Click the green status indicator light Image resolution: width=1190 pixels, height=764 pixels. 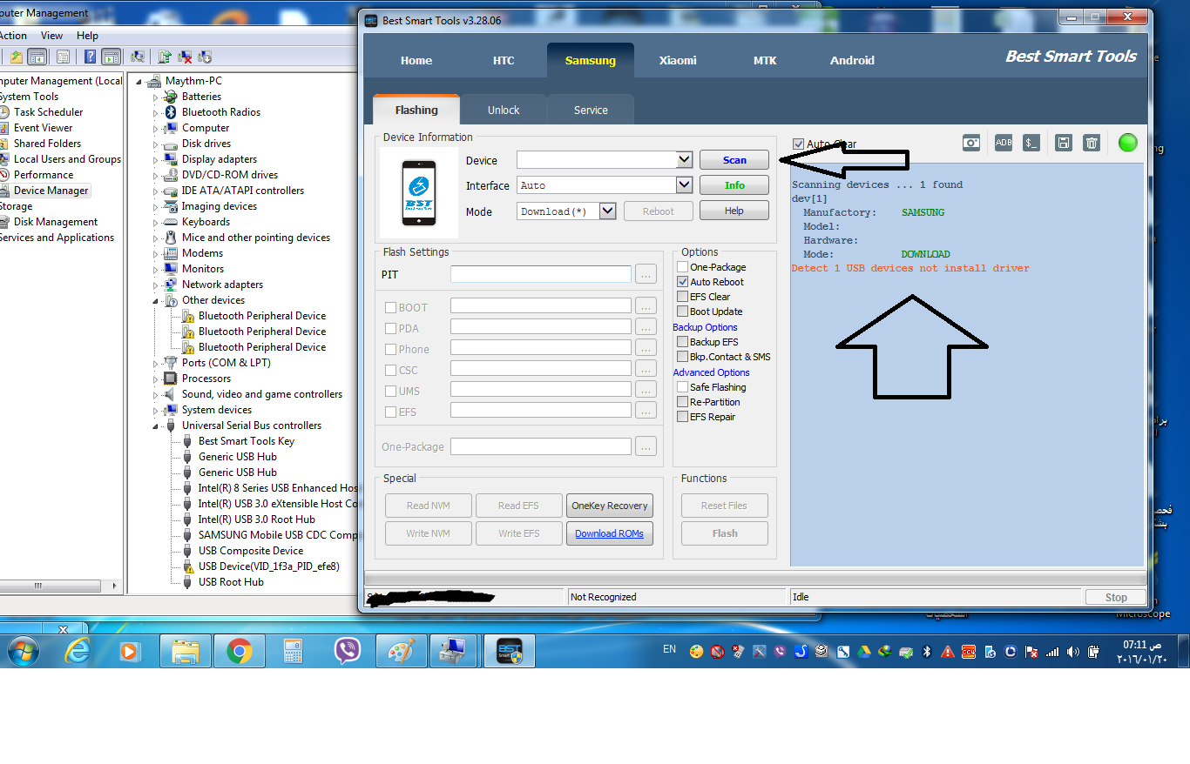point(1128,143)
